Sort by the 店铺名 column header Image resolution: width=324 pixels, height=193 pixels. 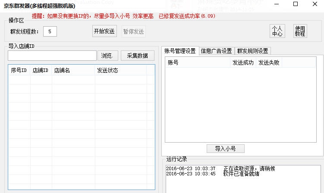(x=73, y=70)
